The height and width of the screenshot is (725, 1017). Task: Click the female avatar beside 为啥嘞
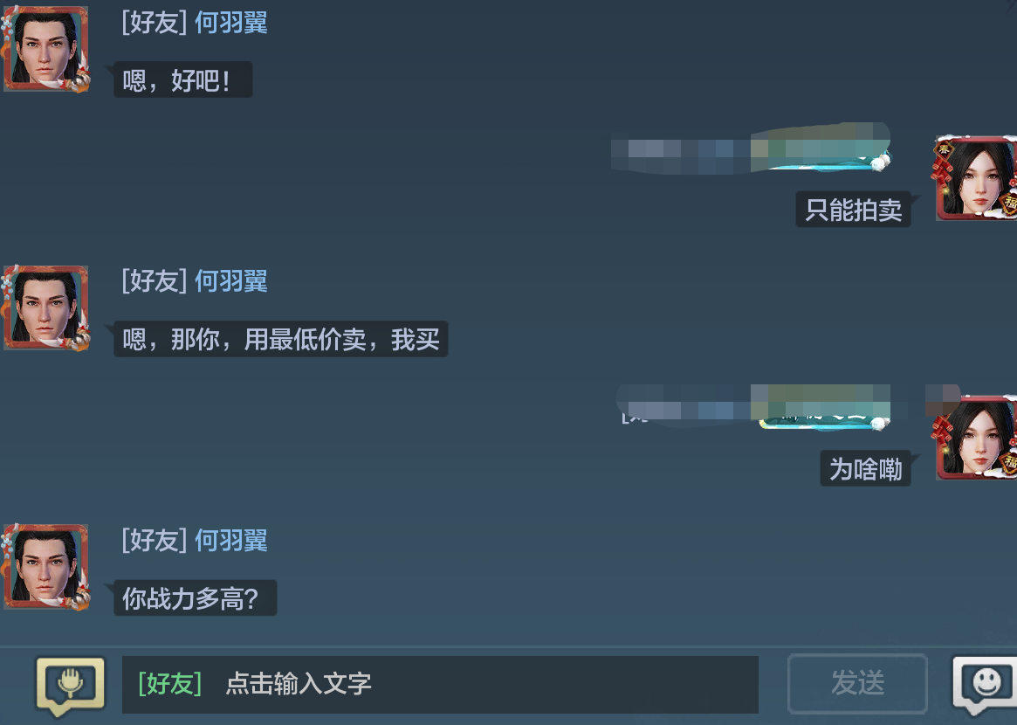point(976,438)
